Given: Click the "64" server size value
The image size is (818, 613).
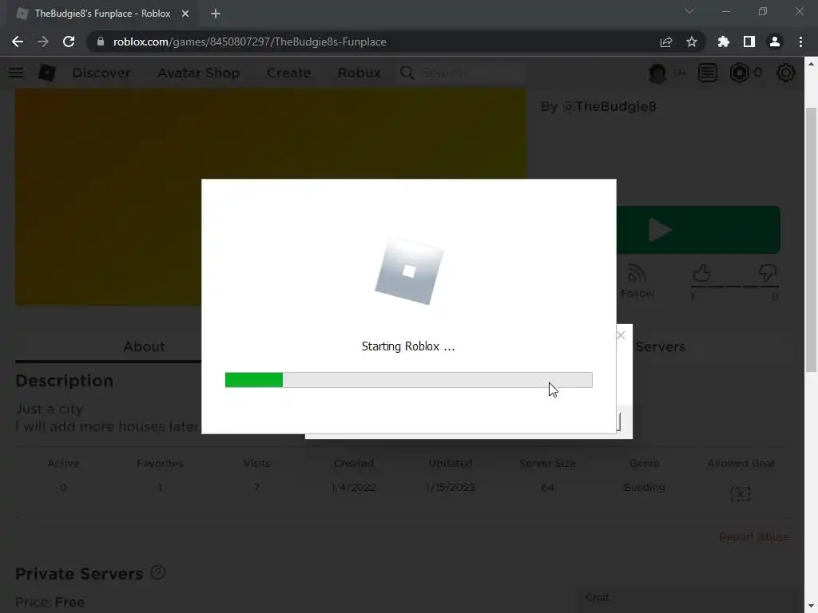Looking at the screenshot, I should [547, 488].
